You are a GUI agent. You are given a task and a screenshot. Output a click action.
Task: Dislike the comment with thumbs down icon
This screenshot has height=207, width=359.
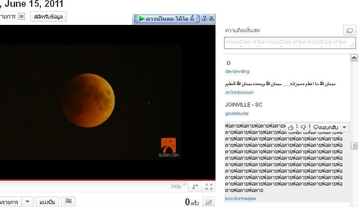(x=303, y=128)
